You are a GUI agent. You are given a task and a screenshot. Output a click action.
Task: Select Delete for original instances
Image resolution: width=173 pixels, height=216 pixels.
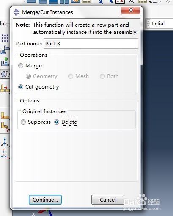pyautogui.click(x=57, y=122)
